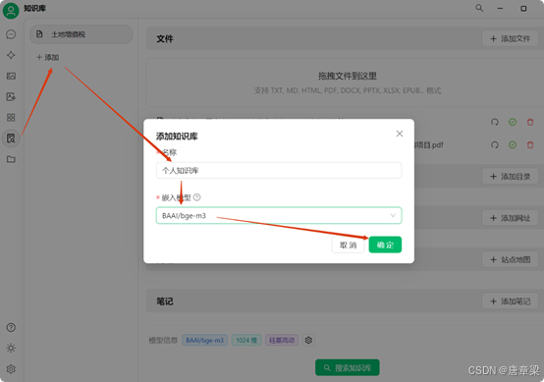The image size is (544, 382).
Task: Select the 土地增值税 knowledge base item
Action: (x=82, y=34)
